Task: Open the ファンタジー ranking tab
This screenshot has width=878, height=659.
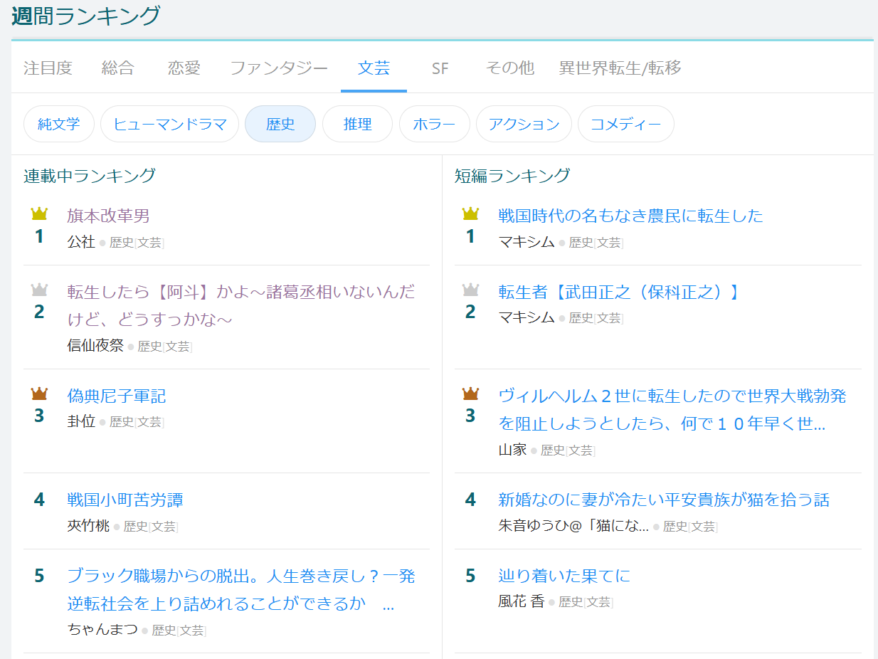Action: (x=279, y=68)
